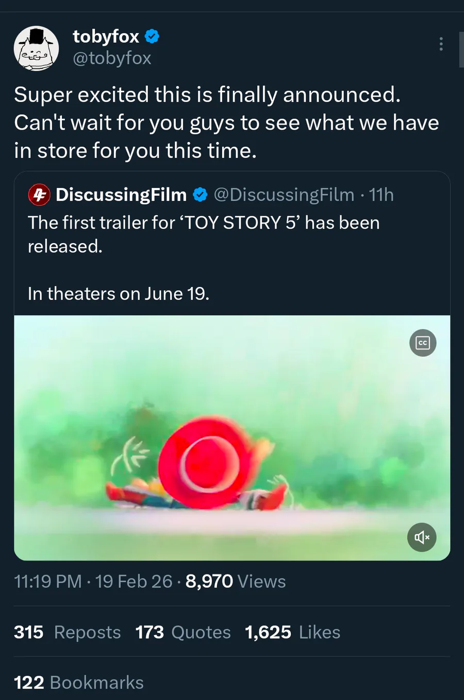
Task: View the 173 Quotes list
Action: pyautogui.click(x=183, y=632)
